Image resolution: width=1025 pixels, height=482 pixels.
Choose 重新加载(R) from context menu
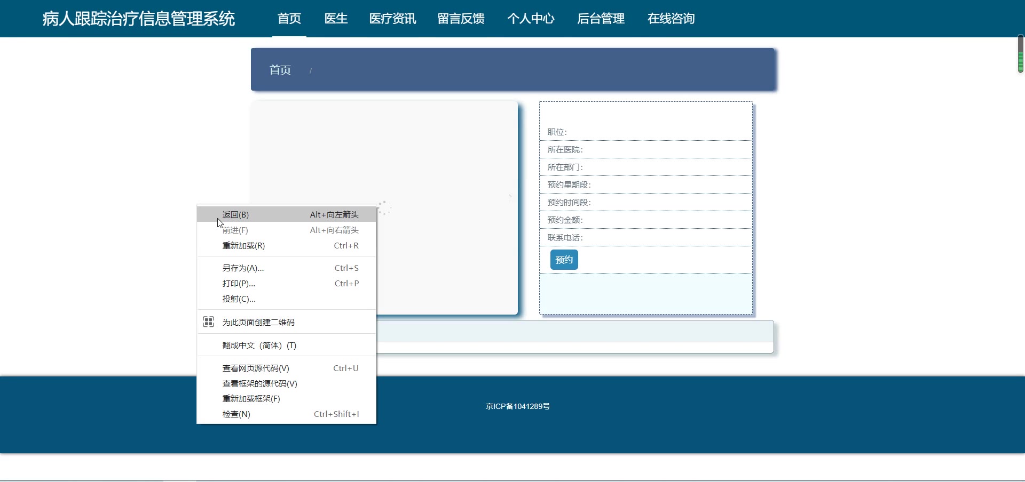243,246
